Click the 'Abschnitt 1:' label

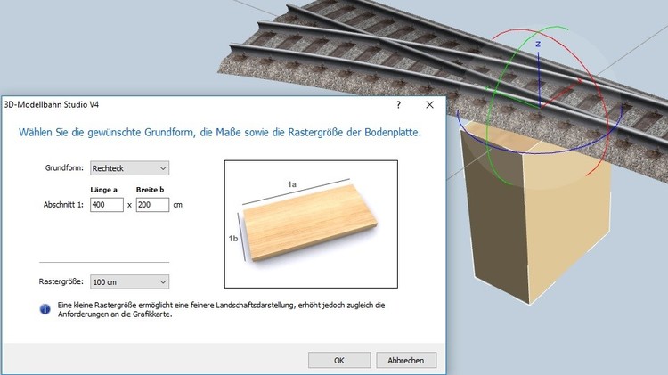[63, 205]
